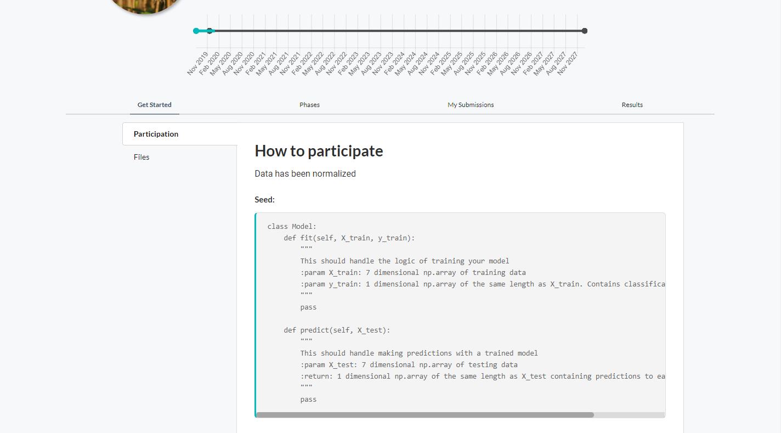This screenshot has width=781, height=433.
Task: Click the 'def predict(self, X_test)' line
Action: pos(337,330)
